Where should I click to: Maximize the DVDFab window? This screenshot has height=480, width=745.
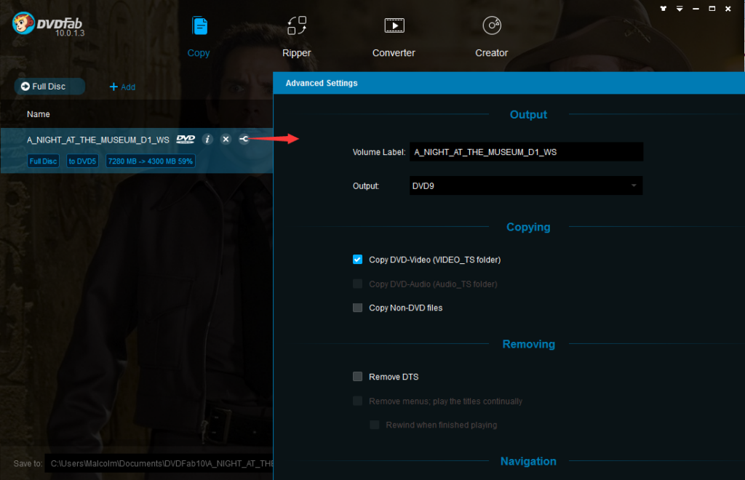(712, 9)
